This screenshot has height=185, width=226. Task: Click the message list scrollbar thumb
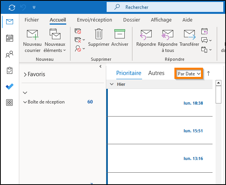click(x=219, y=95)
